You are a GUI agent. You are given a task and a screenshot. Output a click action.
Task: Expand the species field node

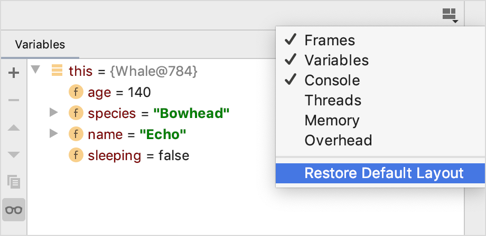click(54, 112)
